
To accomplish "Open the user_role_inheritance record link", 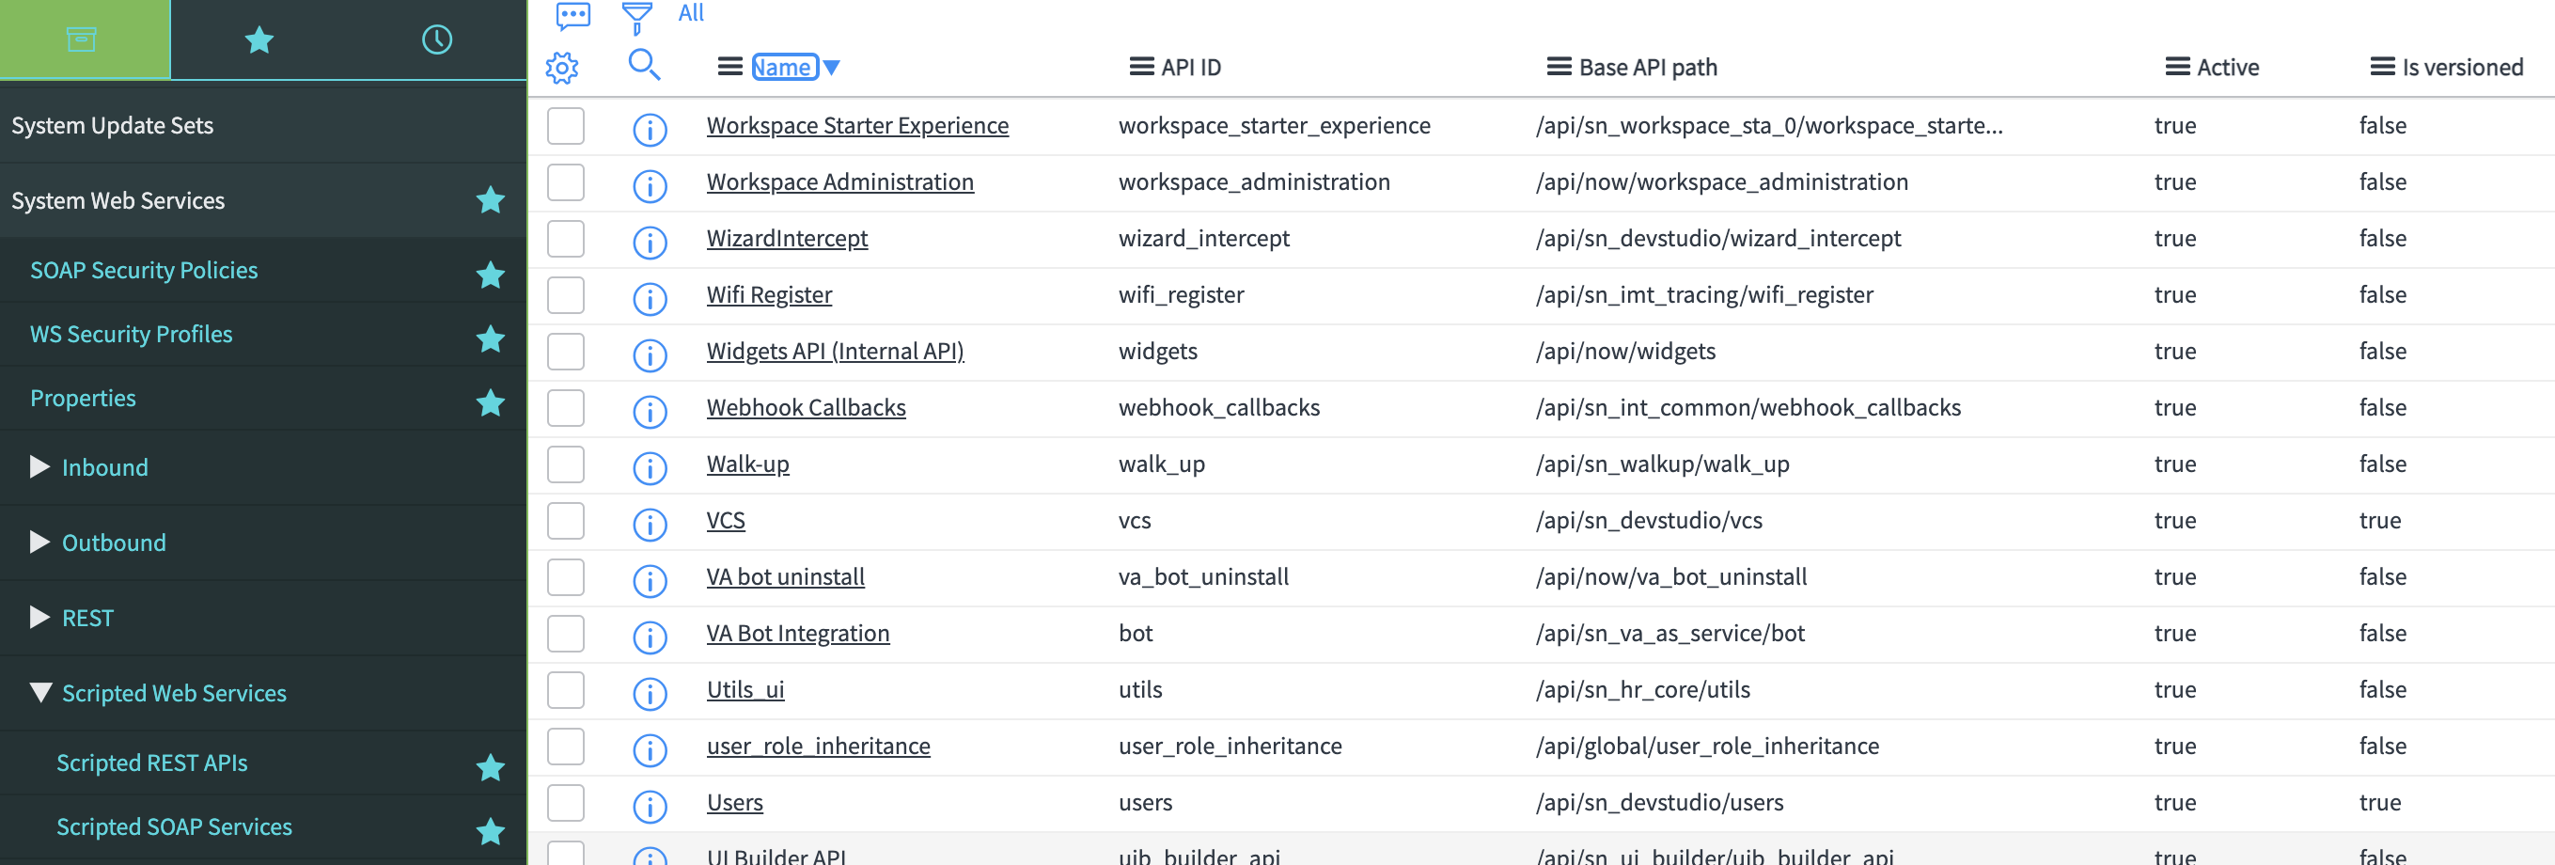I will point(818,746).
